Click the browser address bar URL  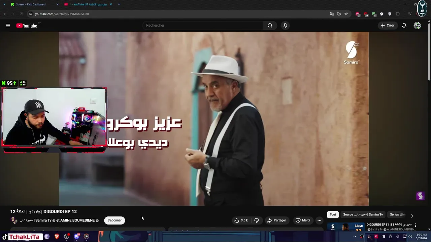(x=62, y=14)
